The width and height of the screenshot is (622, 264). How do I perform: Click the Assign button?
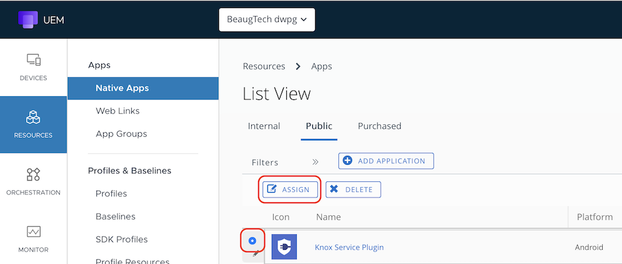coord(290,189)
